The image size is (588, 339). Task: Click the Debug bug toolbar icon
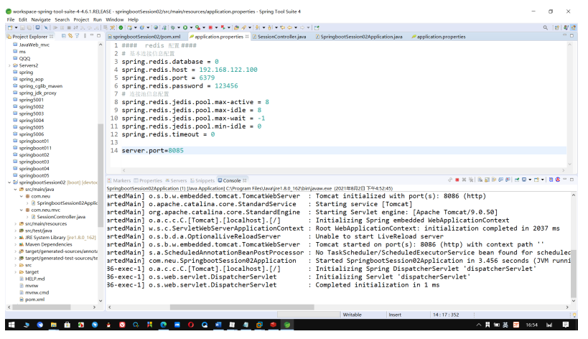pos(173,27)
